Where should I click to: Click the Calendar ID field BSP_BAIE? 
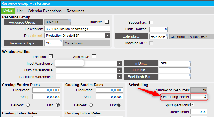click(x=158, y=37)
